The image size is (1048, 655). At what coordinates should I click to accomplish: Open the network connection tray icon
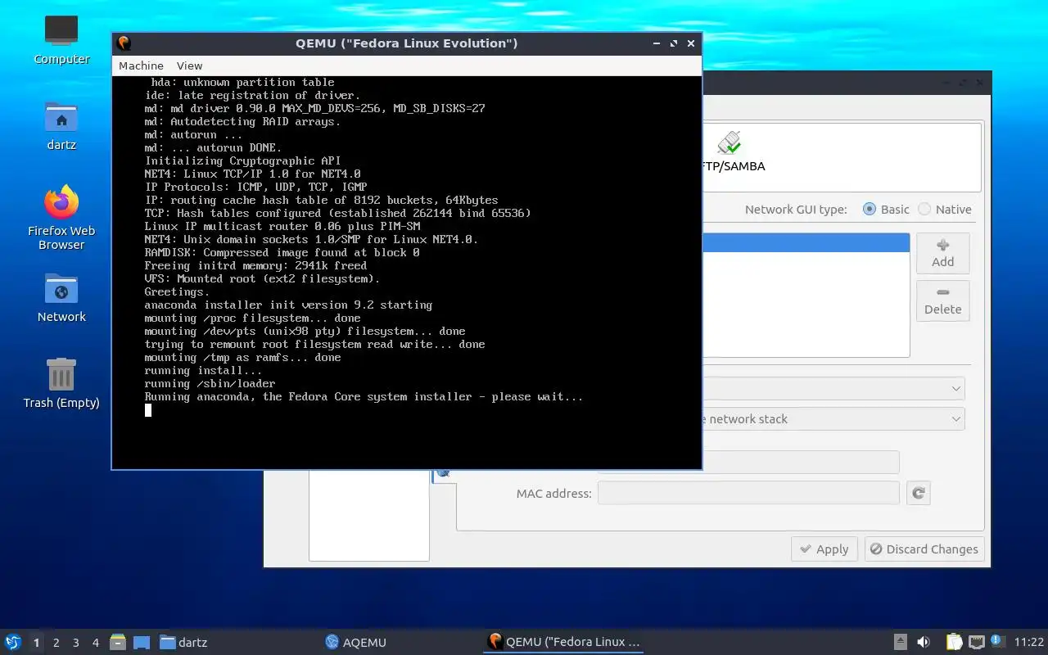[x=976, y=643]
